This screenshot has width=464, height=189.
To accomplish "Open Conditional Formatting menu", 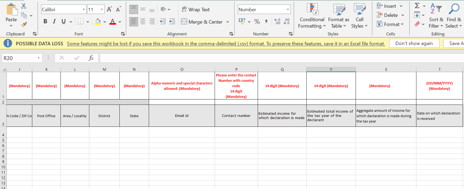I will 312,16.
